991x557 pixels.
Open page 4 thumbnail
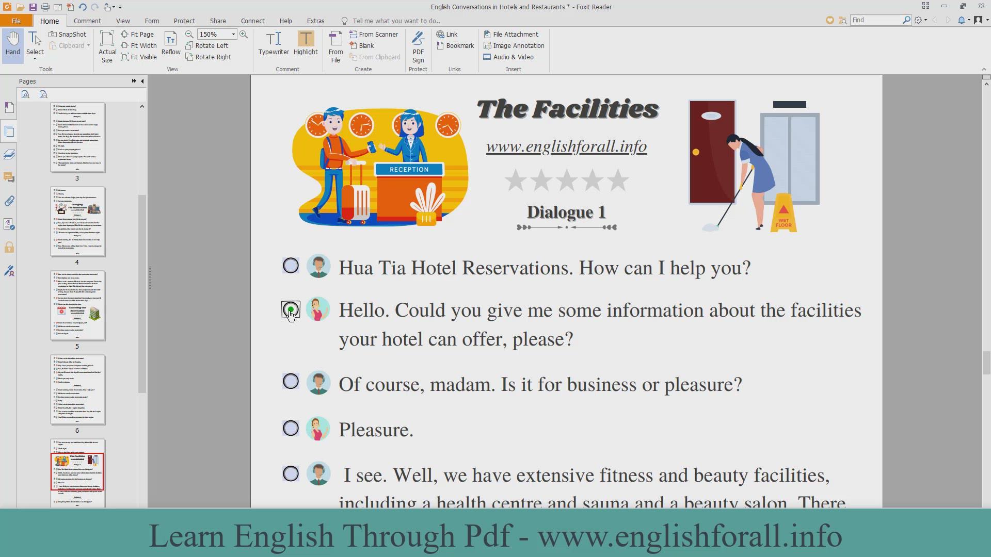click(77, 222)
